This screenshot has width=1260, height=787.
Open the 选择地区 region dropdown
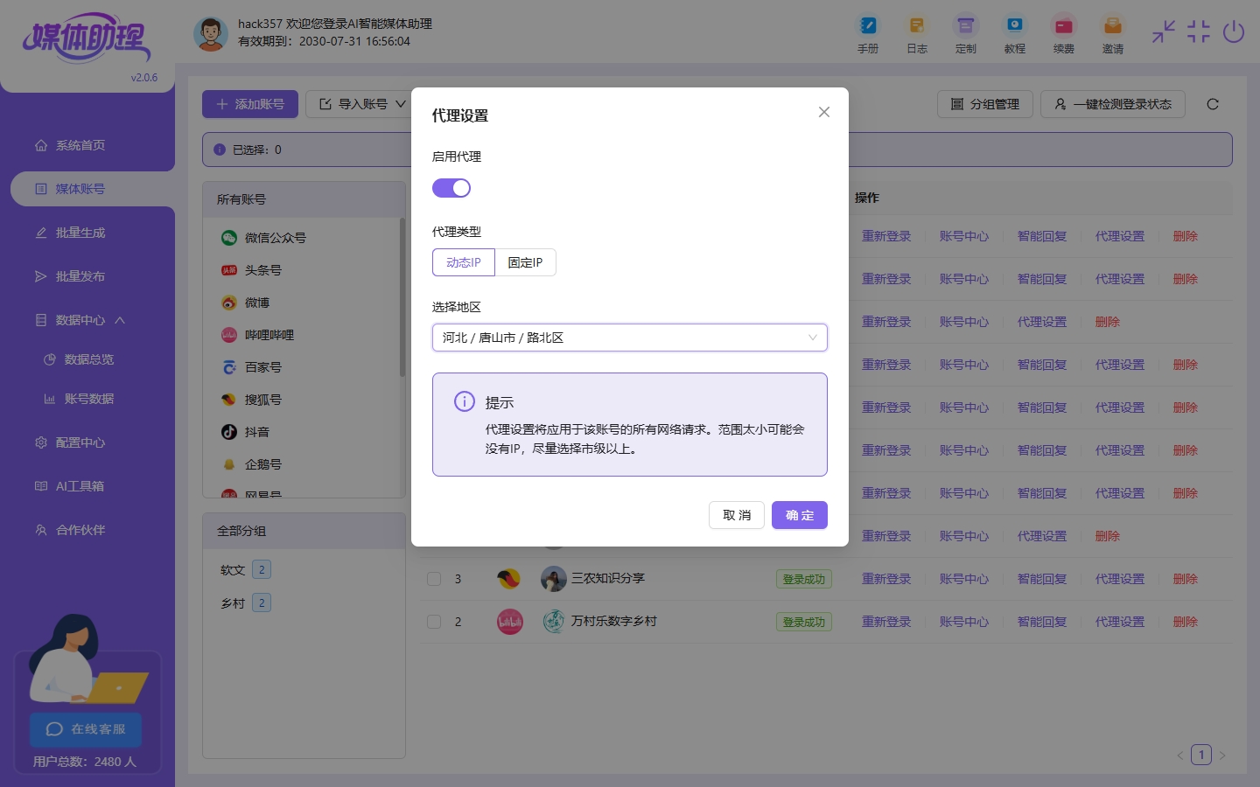point(629,338)
